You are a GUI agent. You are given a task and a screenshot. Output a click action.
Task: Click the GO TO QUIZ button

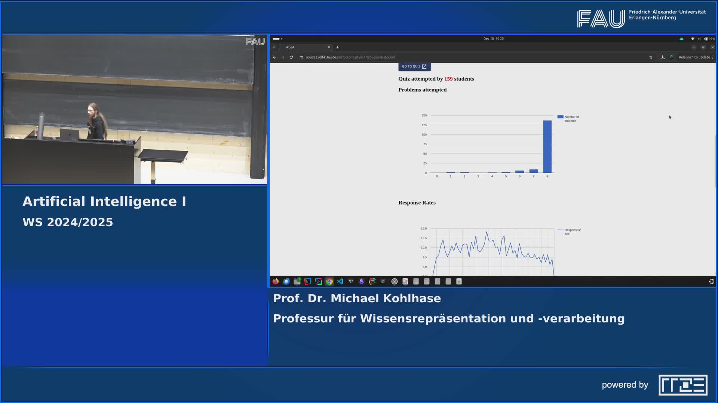click(x=414, y=66)
